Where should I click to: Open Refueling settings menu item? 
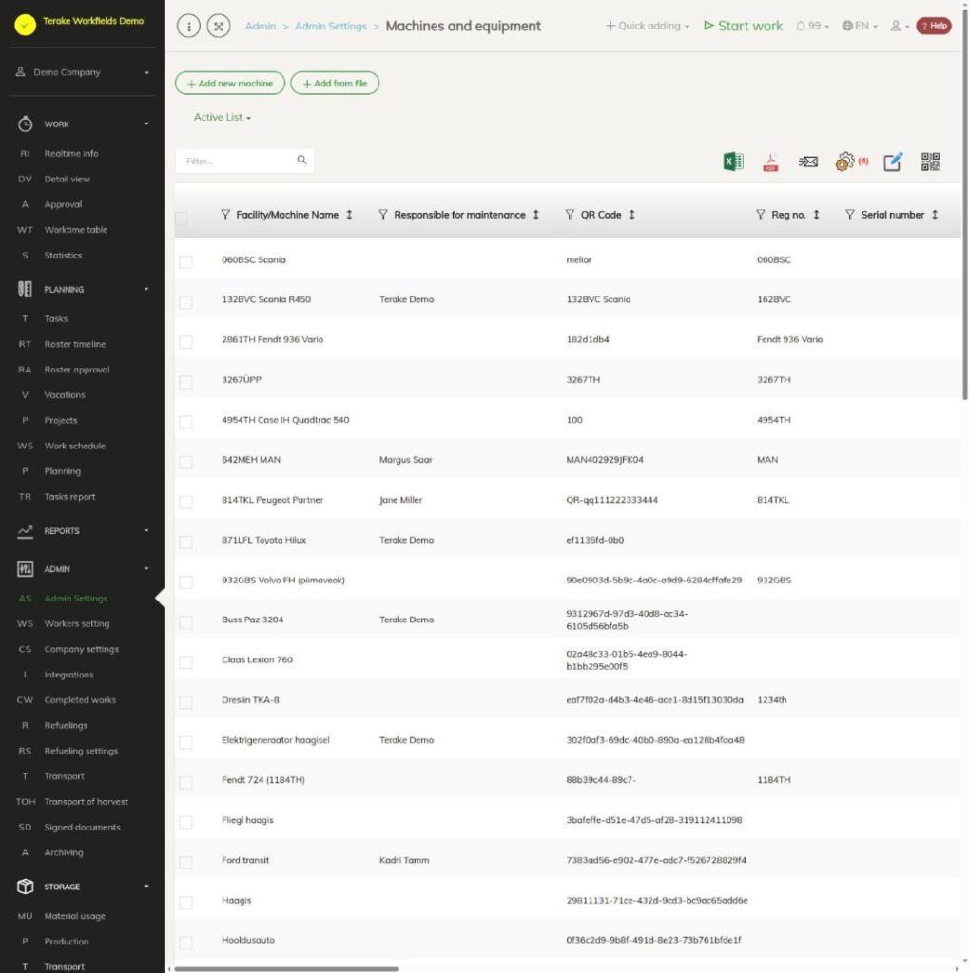pos(81,751)
